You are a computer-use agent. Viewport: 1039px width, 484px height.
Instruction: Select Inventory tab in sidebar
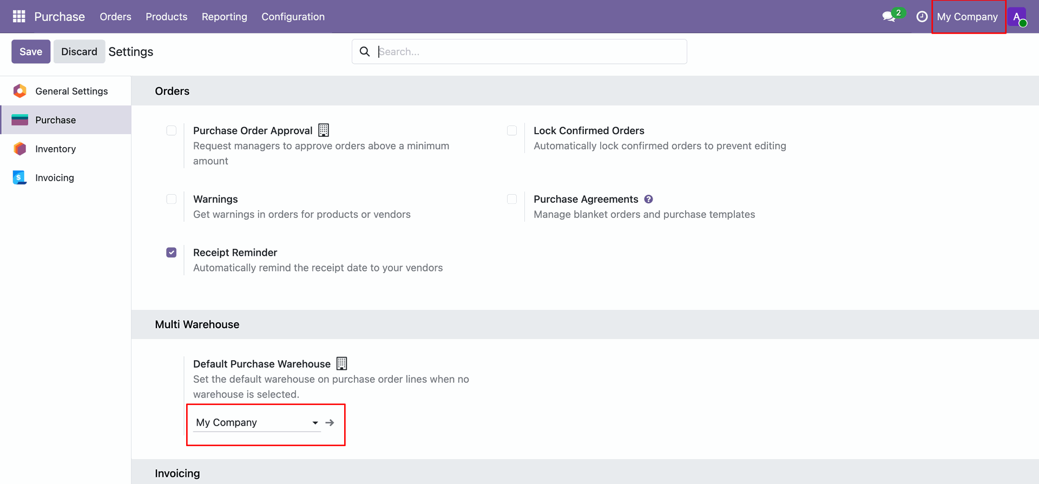(65, 149)
